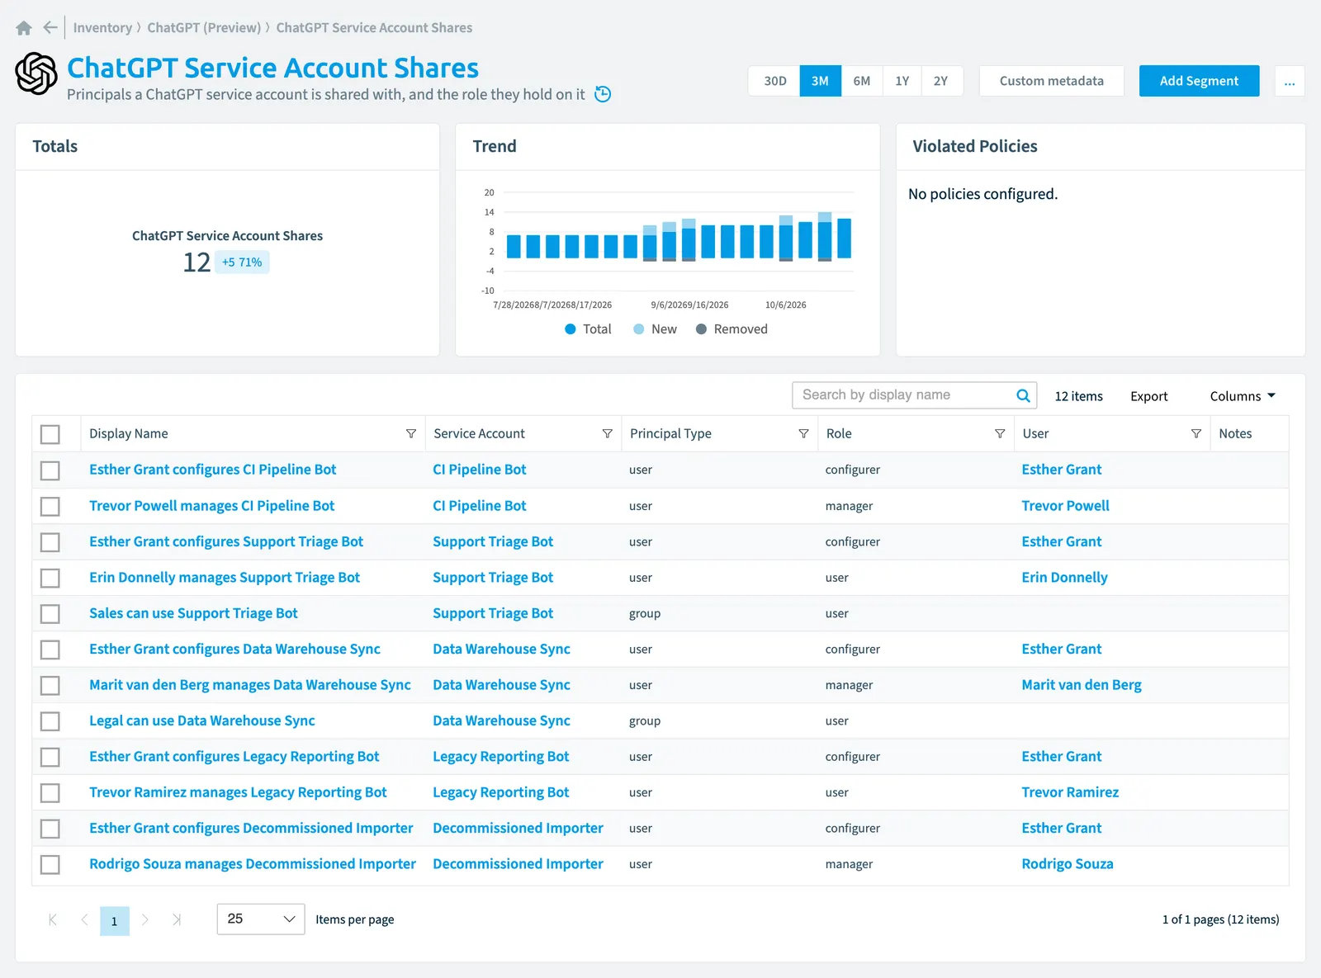Go to the next page arrow
This screenshot has width=1321, height=978.
click(x=145, y=919)
